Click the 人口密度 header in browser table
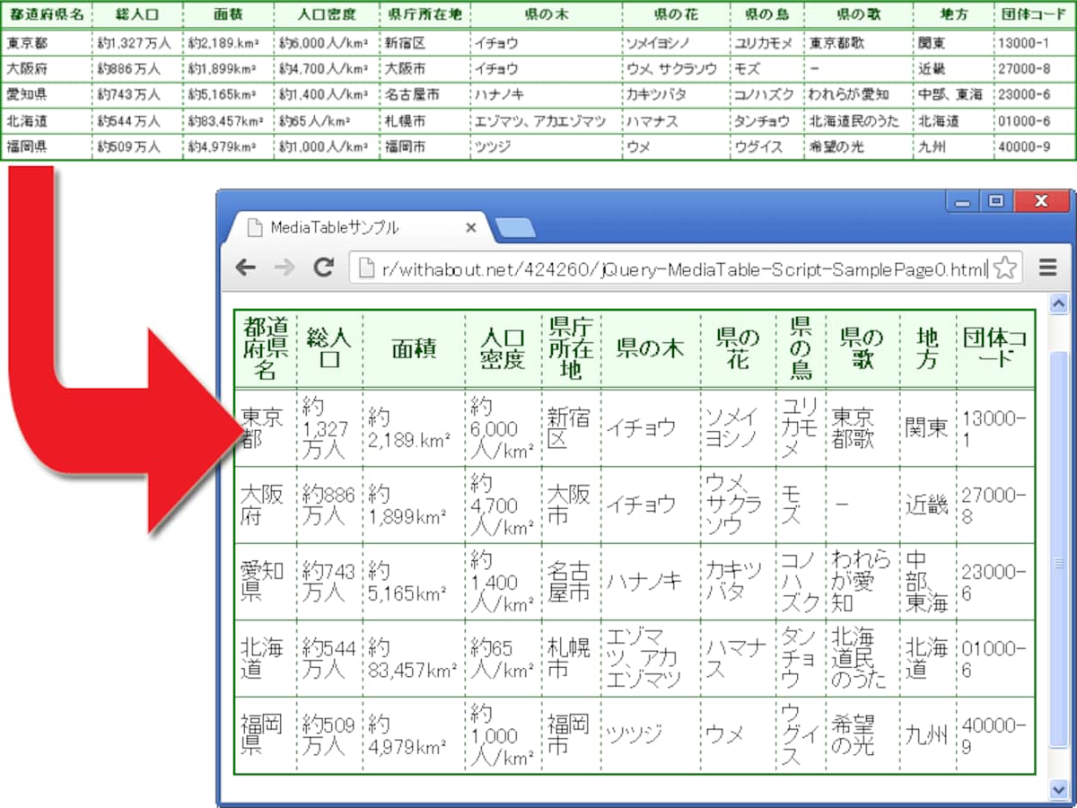Viewport: 1077px width, 808px height. tap(503, 348)
